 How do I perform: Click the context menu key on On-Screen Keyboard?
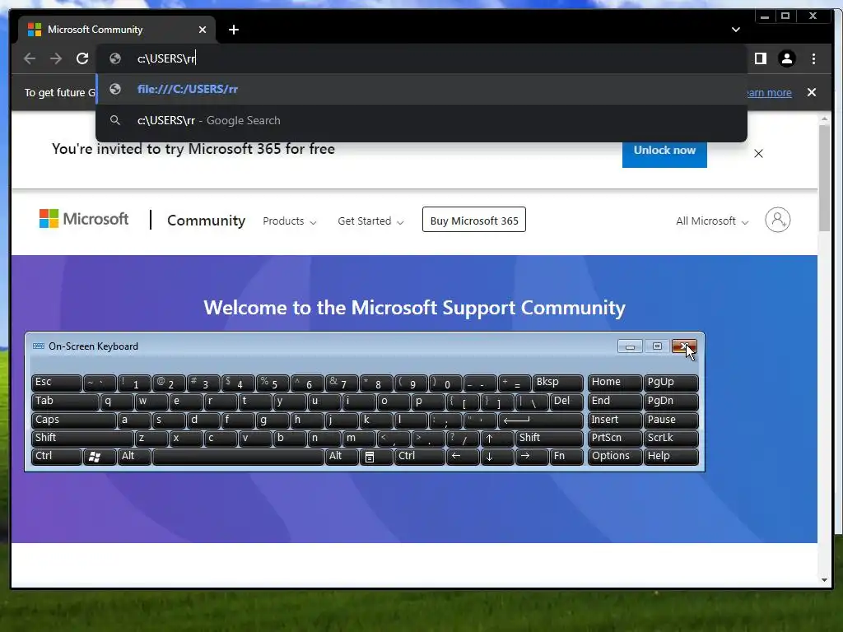[x=375, y=457]
